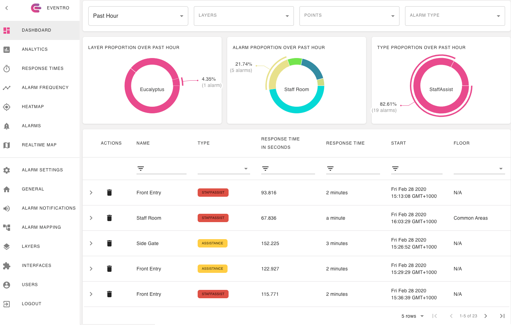This screenshot has width=511, height=325.
Task: Delete the Staff Room alarm row
Action: pyautogui.click(x=109, y=218)
